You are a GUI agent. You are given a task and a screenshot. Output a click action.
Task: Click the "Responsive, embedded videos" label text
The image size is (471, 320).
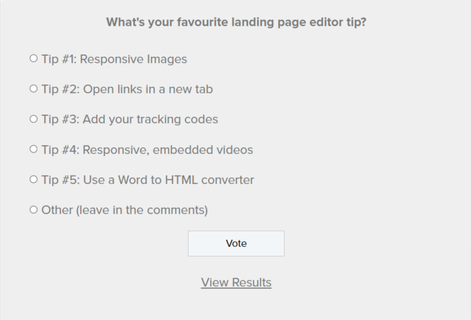tap(167, 150)
